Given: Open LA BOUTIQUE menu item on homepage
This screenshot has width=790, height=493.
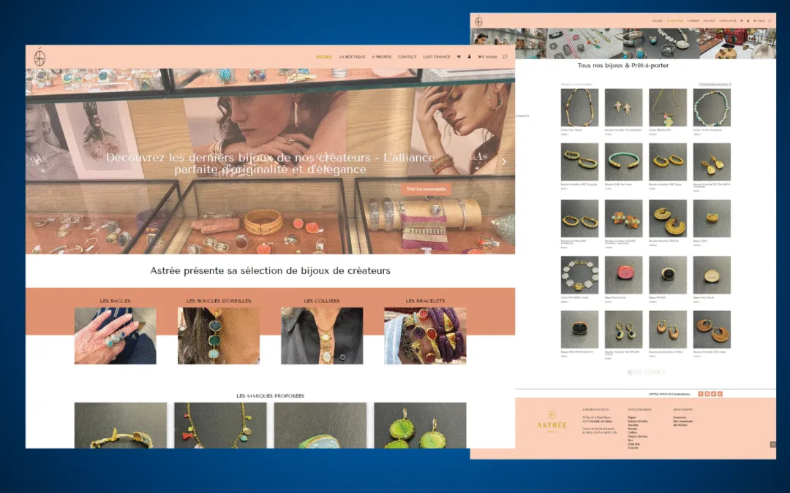Looking at the screenshot, I should [x=352, y=57].
